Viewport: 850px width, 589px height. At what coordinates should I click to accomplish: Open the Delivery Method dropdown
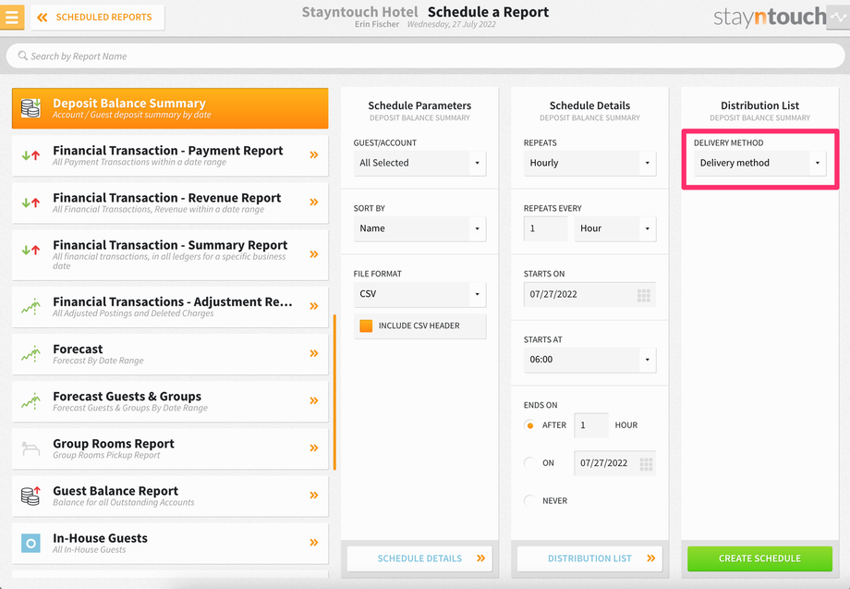[x=760, y=163]
